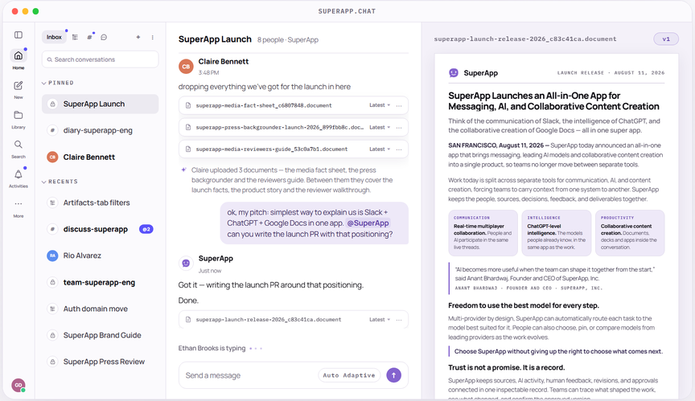This screenshot has height=401, width=695.
Task: Open the Home navigation icon
Action: [x=19, y=55]
